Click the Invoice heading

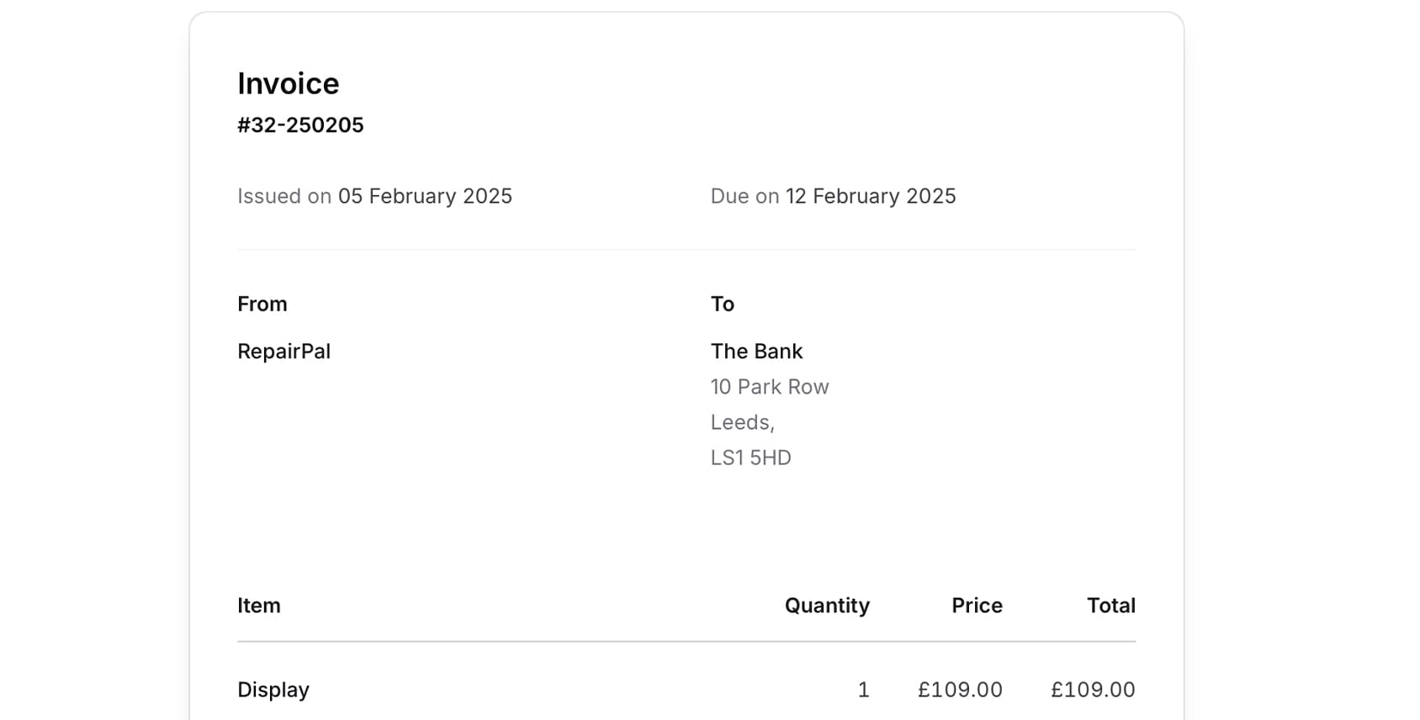(288, 84)
